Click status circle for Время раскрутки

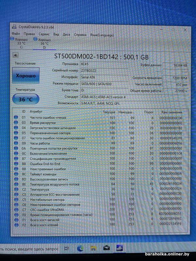point(16,123)
